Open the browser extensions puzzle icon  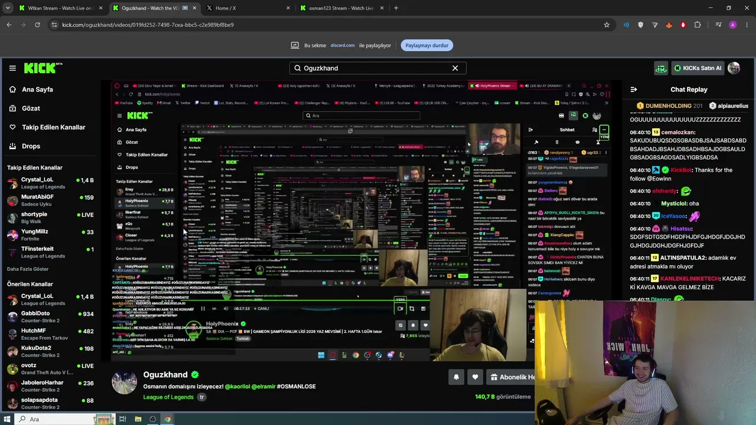tap(698, 25)
